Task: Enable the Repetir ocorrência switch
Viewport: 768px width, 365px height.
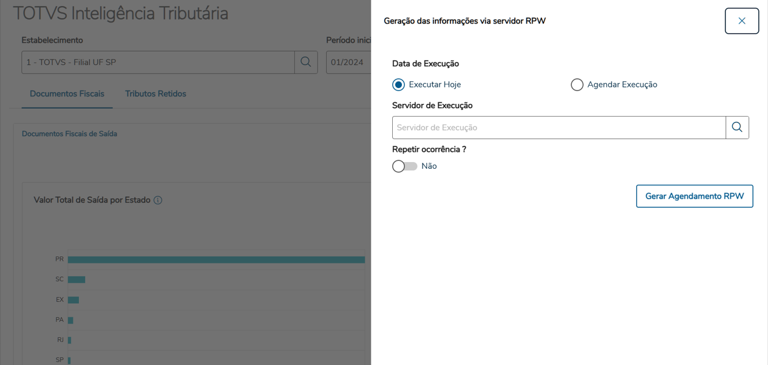Action: click(405, 166)
